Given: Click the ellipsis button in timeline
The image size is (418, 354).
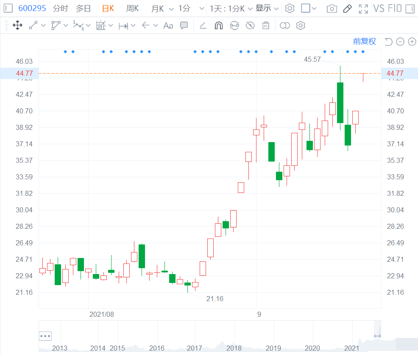Looking at the screenshot, I should [45, 336].
